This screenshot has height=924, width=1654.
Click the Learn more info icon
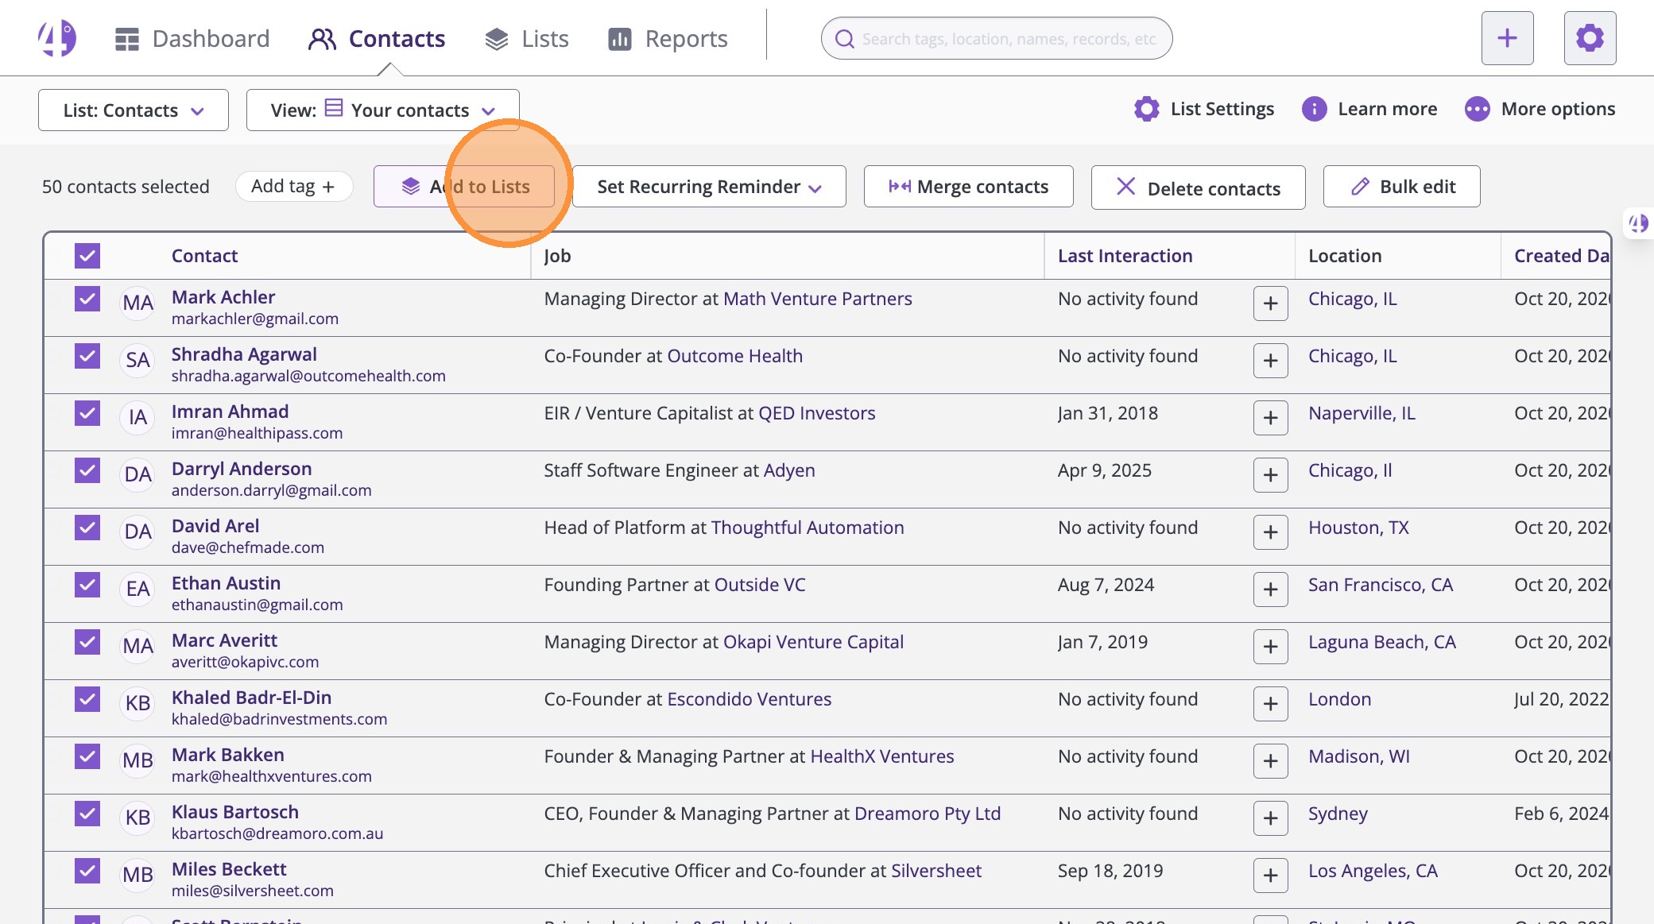[1314, 109]
